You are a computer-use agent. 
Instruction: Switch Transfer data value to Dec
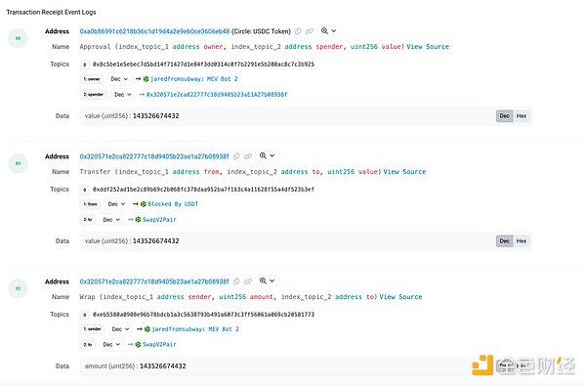pos(504,240)
